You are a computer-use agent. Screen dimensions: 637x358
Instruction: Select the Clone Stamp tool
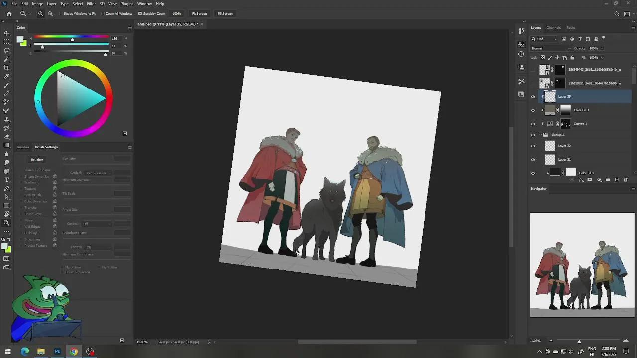7,119
